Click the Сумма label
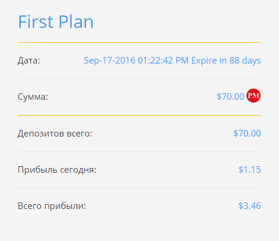The image size is (279, 241). 33,97
